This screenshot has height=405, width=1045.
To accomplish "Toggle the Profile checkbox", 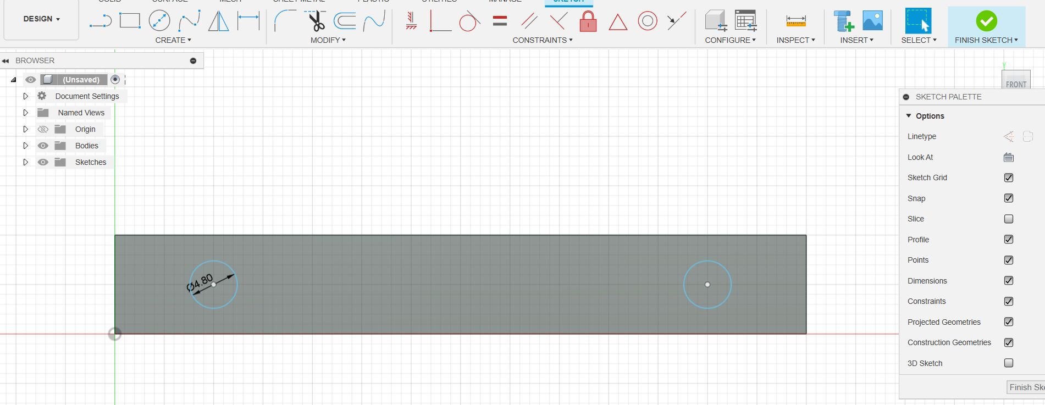I will (x=1009, y=239).
